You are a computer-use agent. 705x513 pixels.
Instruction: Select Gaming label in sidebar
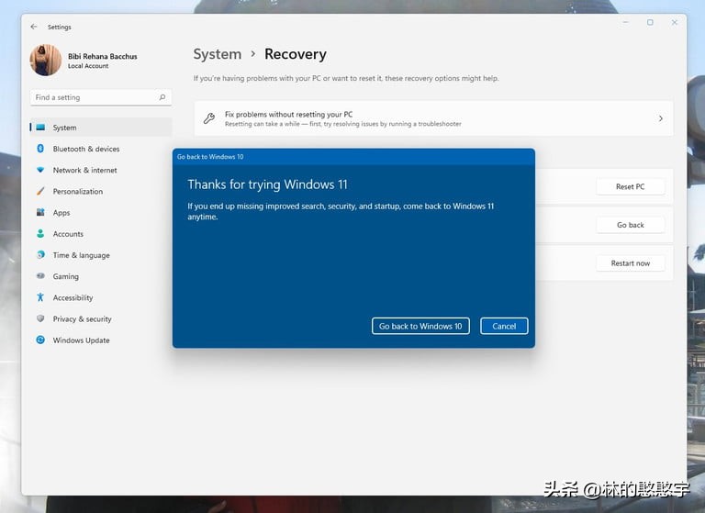pyautogui.click(x=66, y=276)
